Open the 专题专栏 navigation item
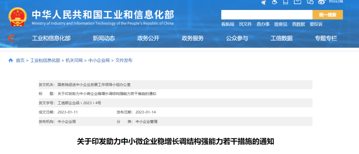This screenshot has width=359, height=154. coord(326,38)
